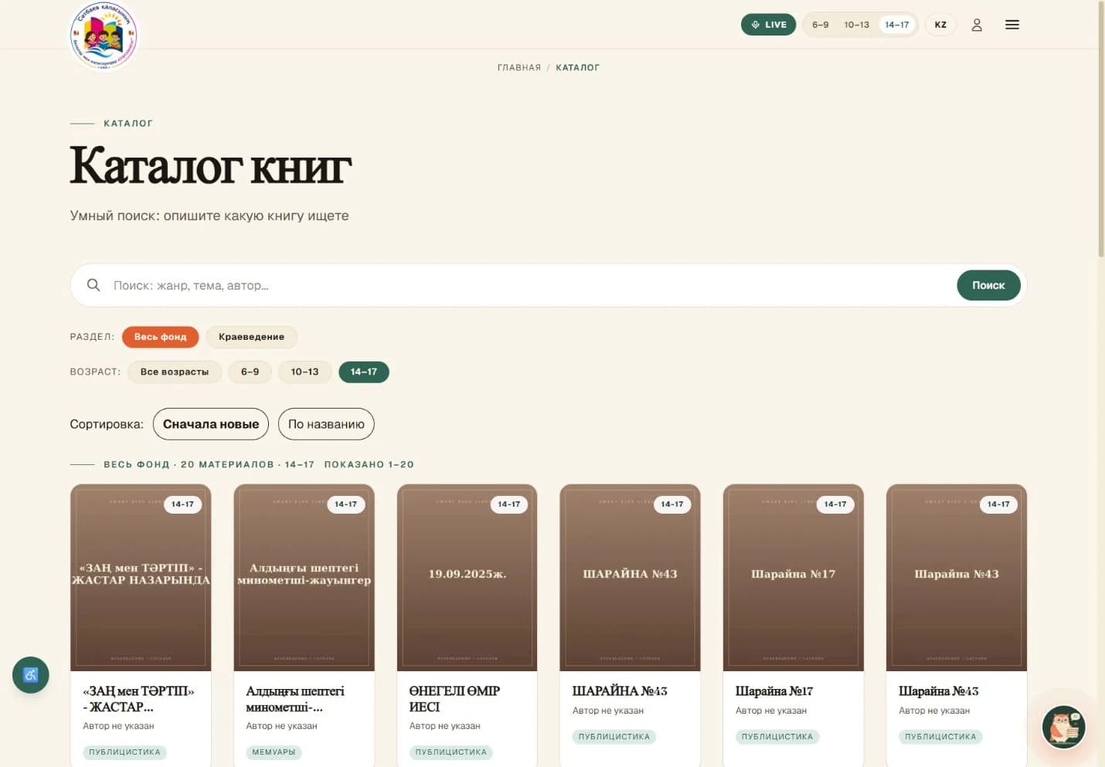Select the Весь фонд section
The width and height of the screenshot is (1105, 767).
160,337
